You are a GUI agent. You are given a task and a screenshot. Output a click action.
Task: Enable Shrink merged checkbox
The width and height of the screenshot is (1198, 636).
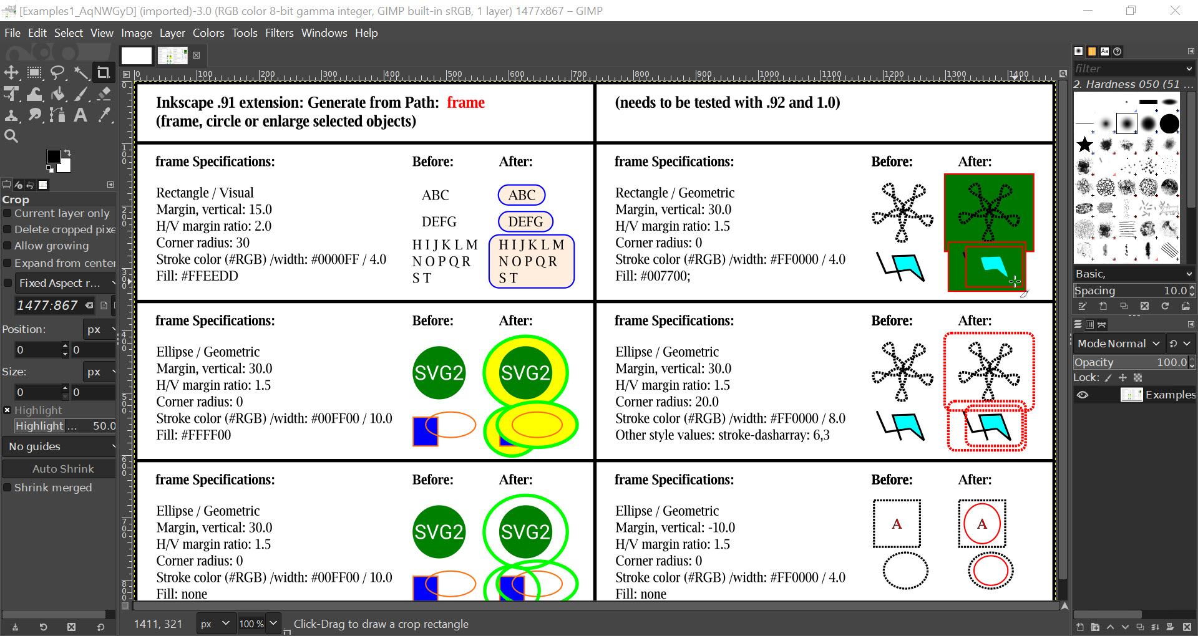click(x=7, y=488)
